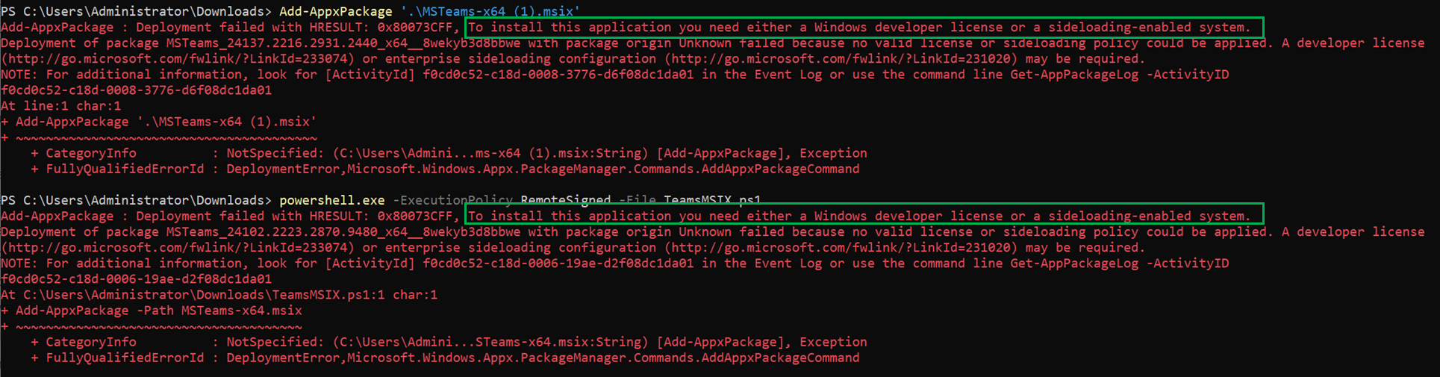The image size is (1440, 377).
Task: Click the "At line:1 char:1" text
Action: click(61, 106)
